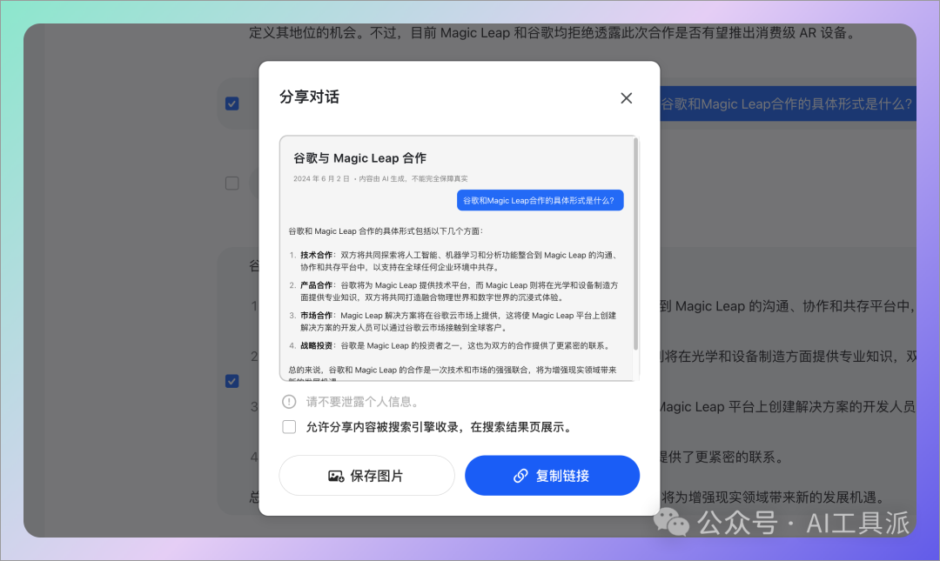Click the 分享对话 dialog title
940x561 pixels.
point(309,97)
